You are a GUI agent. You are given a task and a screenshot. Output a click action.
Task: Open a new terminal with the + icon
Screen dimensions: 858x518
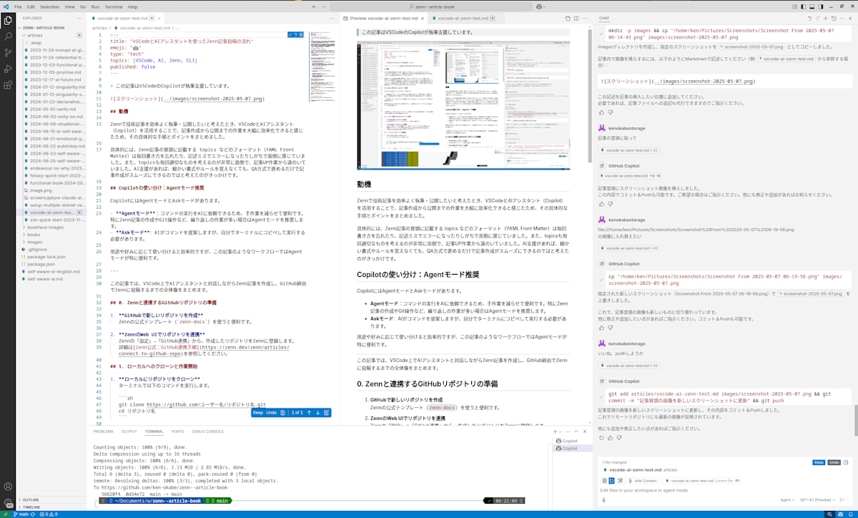click(x=555, y=431)
